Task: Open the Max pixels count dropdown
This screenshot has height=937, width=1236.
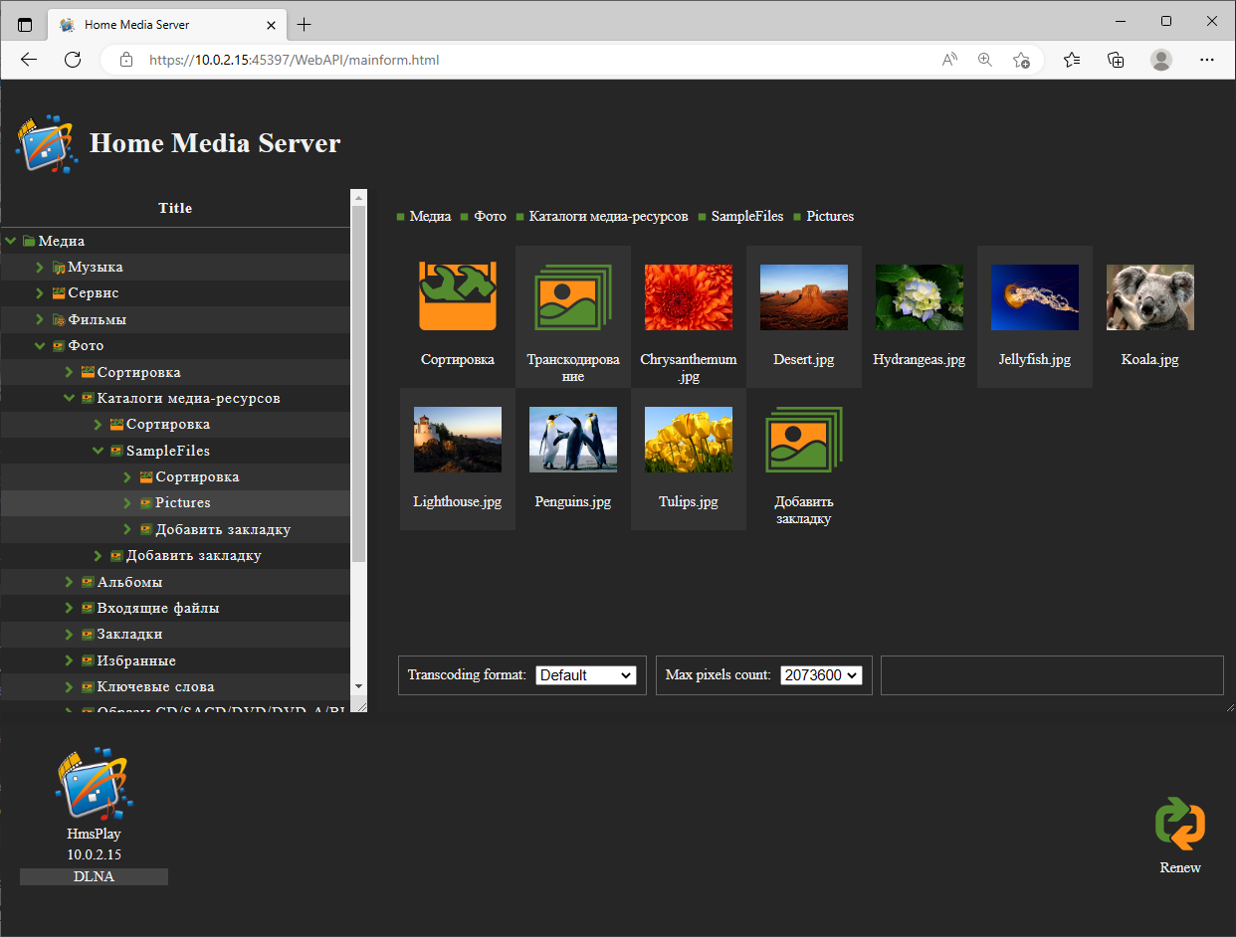Action: [x=820, y=675]
